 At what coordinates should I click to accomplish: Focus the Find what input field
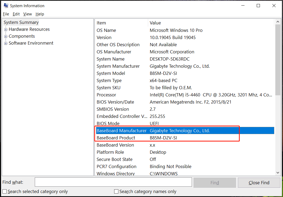(x=113, y=182)
